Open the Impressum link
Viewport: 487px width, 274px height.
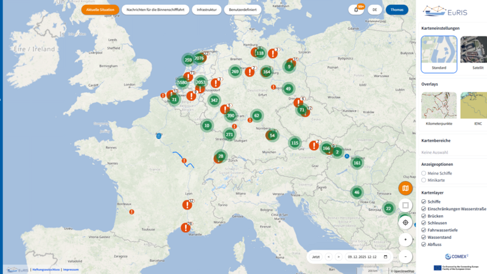tap(71, 269)
